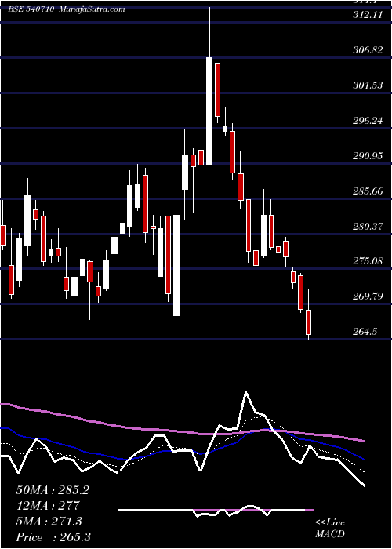Click the 301.53 price axis label
Screen dimensions: 392x549
[x=368, y=85]
